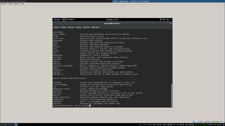Screen dimensions: 225x126
Task: Expand the Terminál app menu in top panel
Action: tap(70, 20)
